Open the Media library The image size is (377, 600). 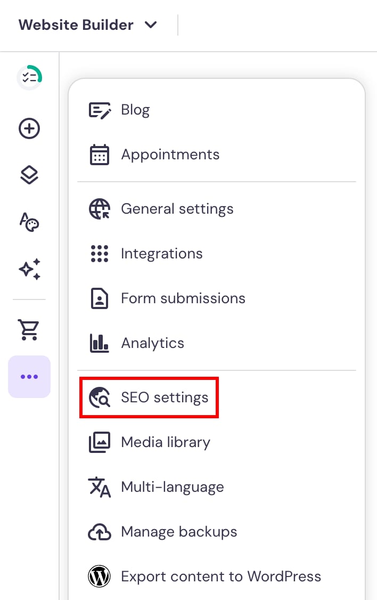[x=216, y=442]
